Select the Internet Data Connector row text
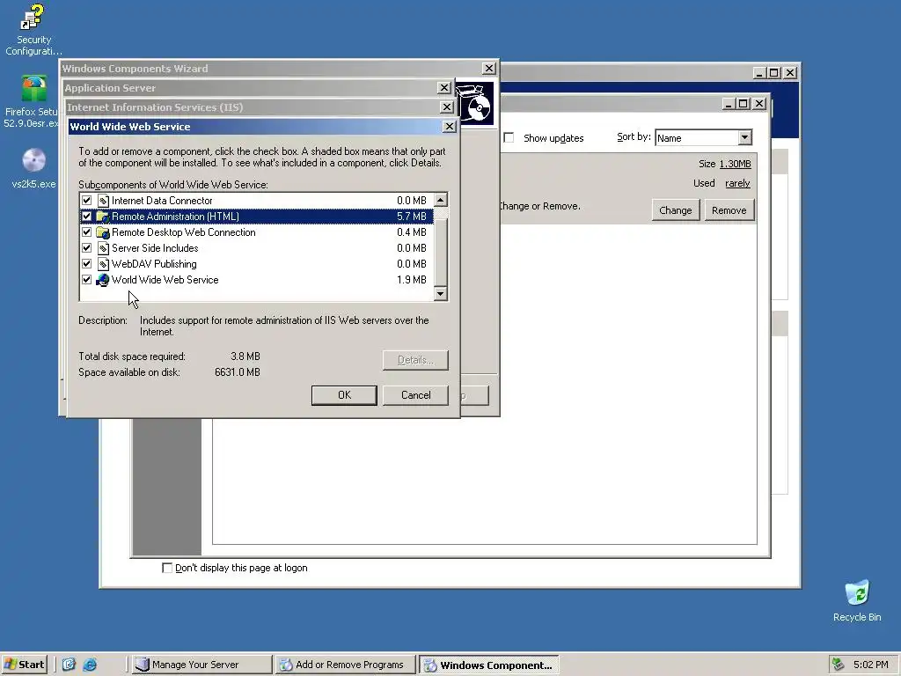 (162, 201)
